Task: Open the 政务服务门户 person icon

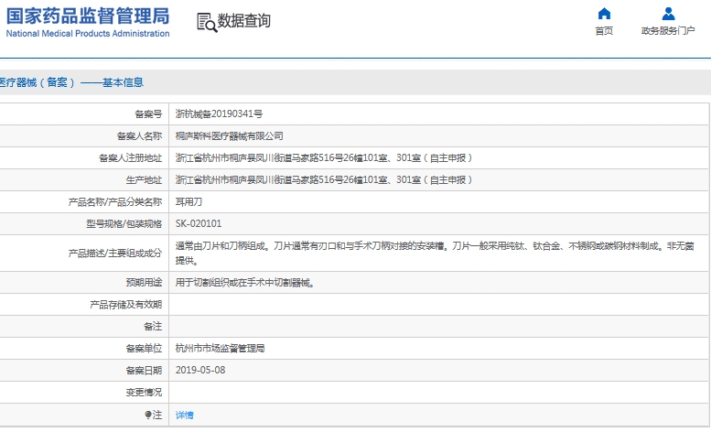Action: (x=668, y=14)
